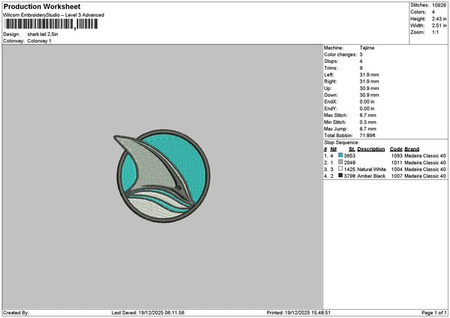This screenshot has width=450, height=318.
Task: Select the min stitch value "0.3 mm"
Action: pos(368,122)
